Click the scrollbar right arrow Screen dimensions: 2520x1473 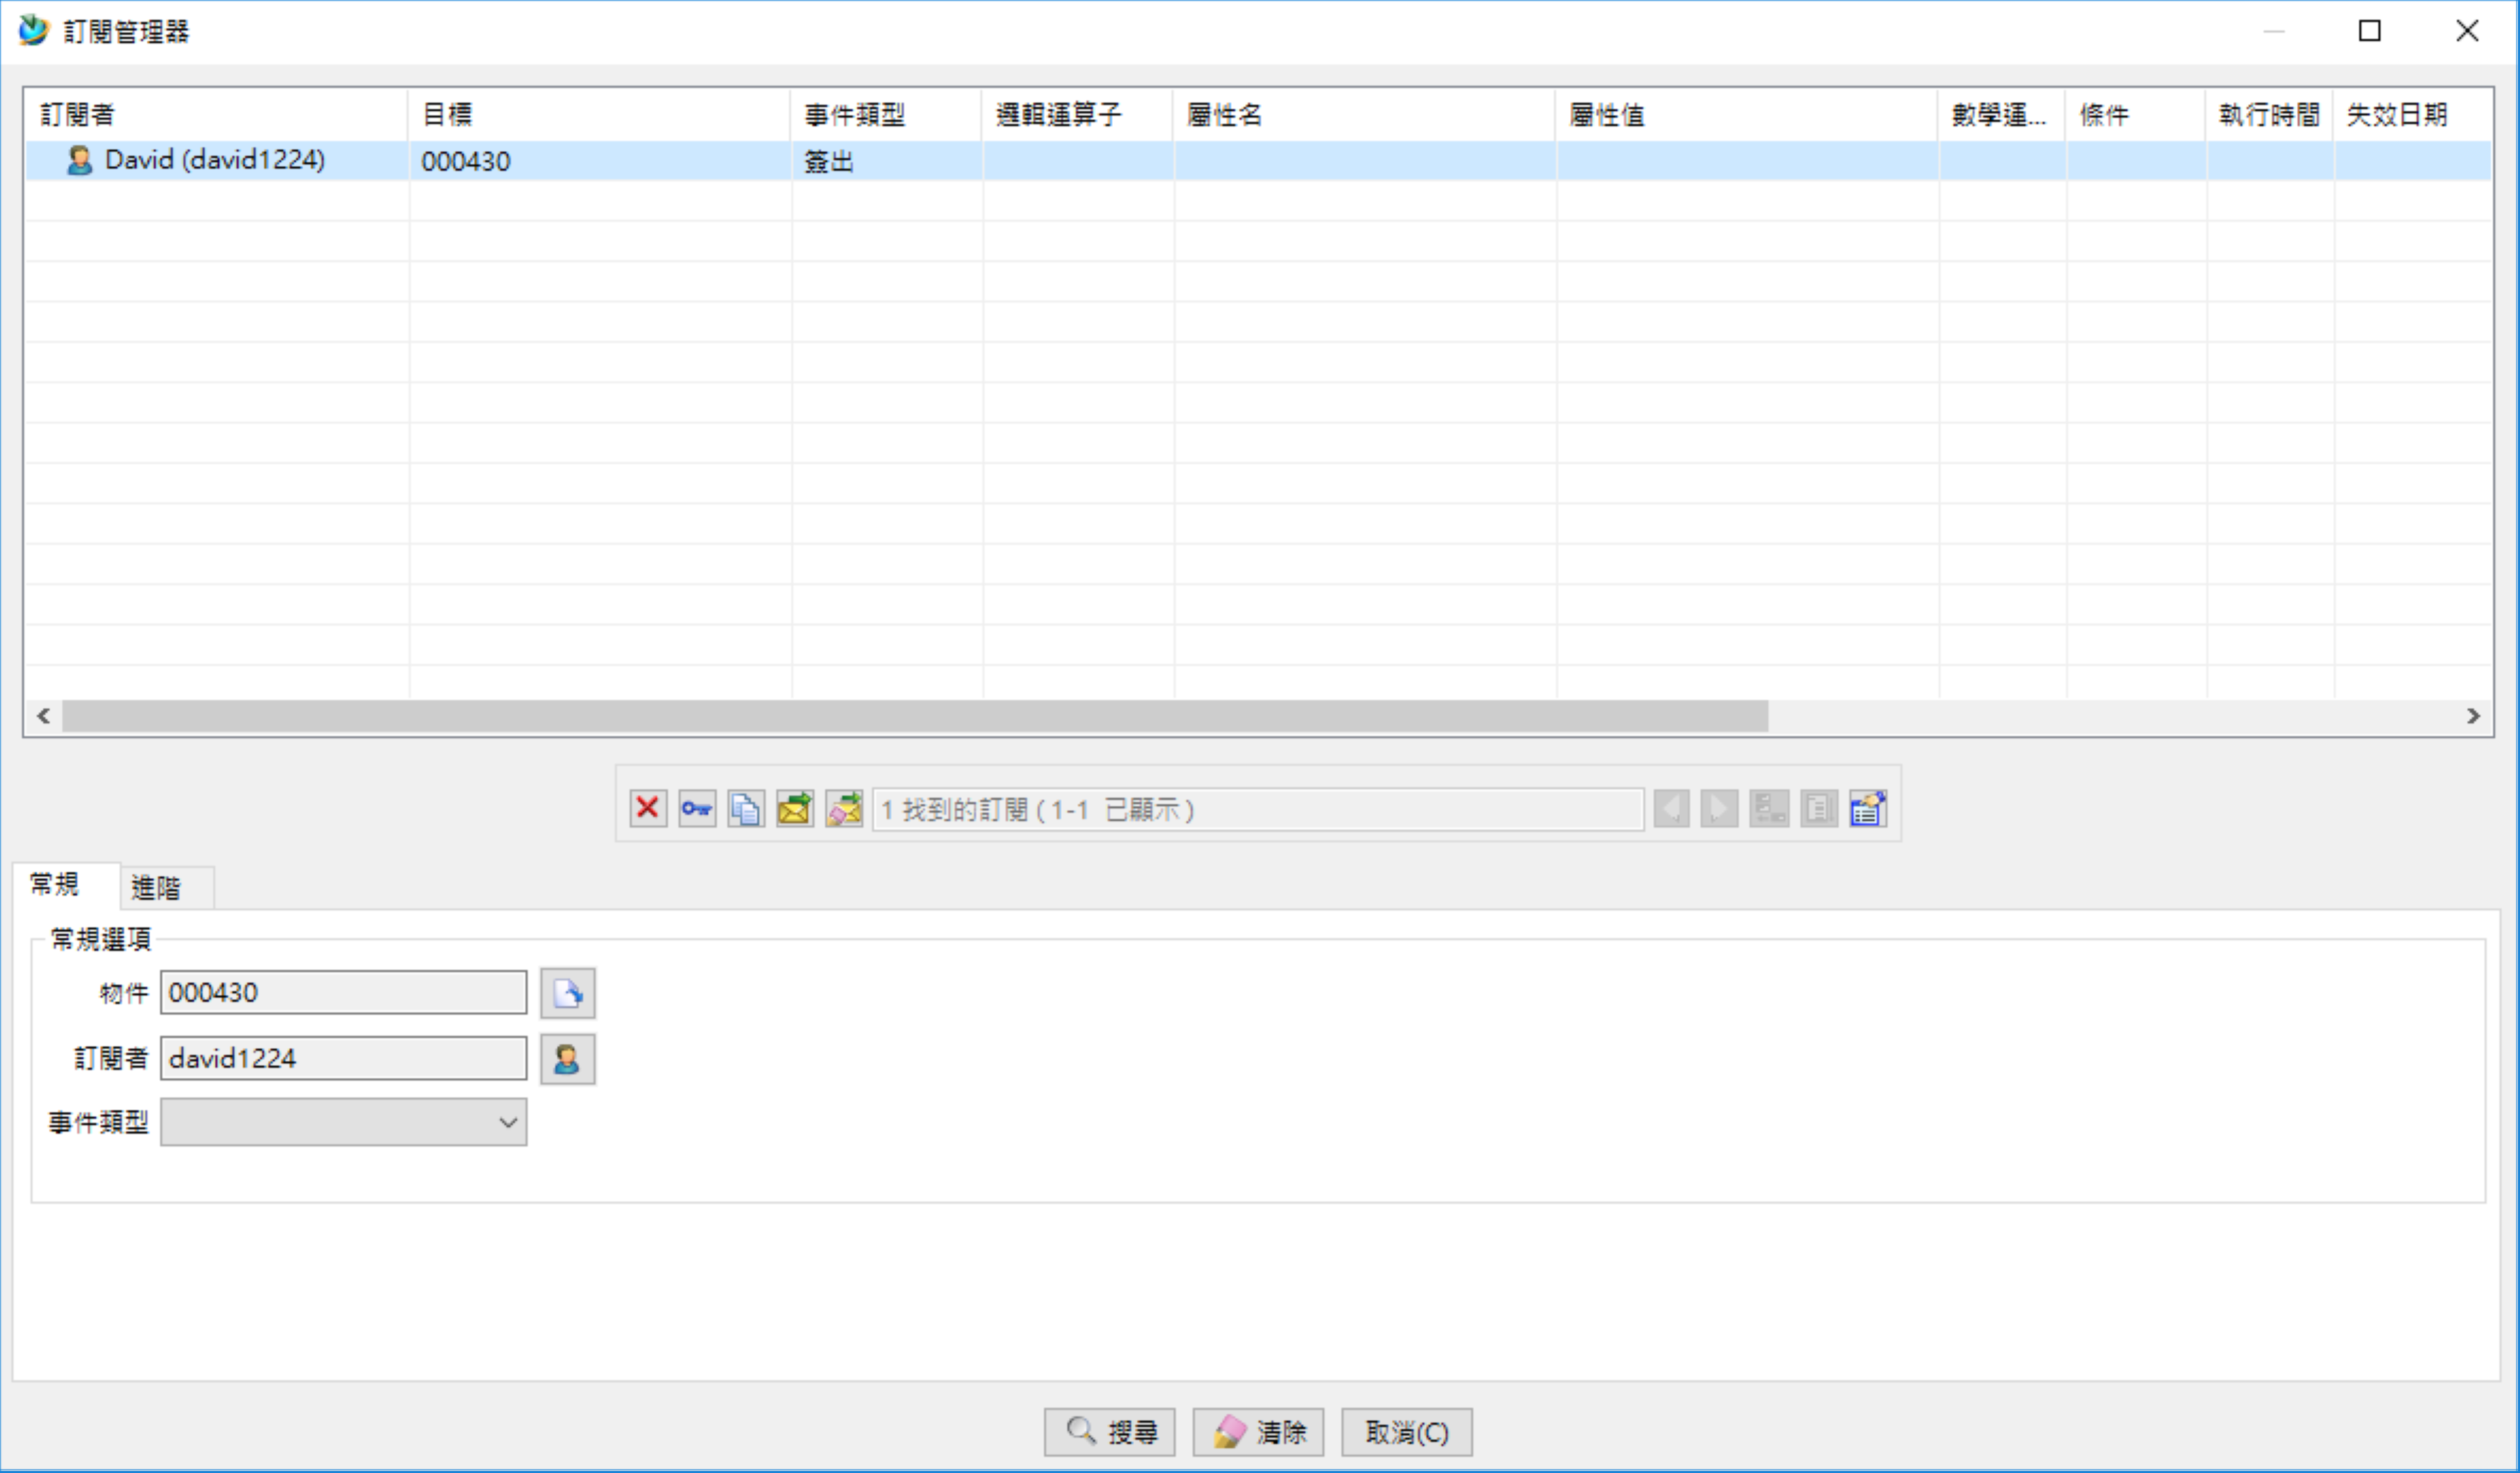pyautogui.click(x=2473, y=715)
